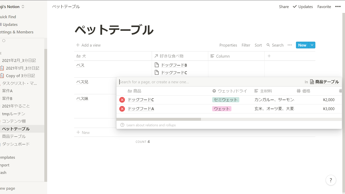The width and height of the screenshot is (345, 194).
Task: Click Sort in the table toolbar
Action: (258, 45)
